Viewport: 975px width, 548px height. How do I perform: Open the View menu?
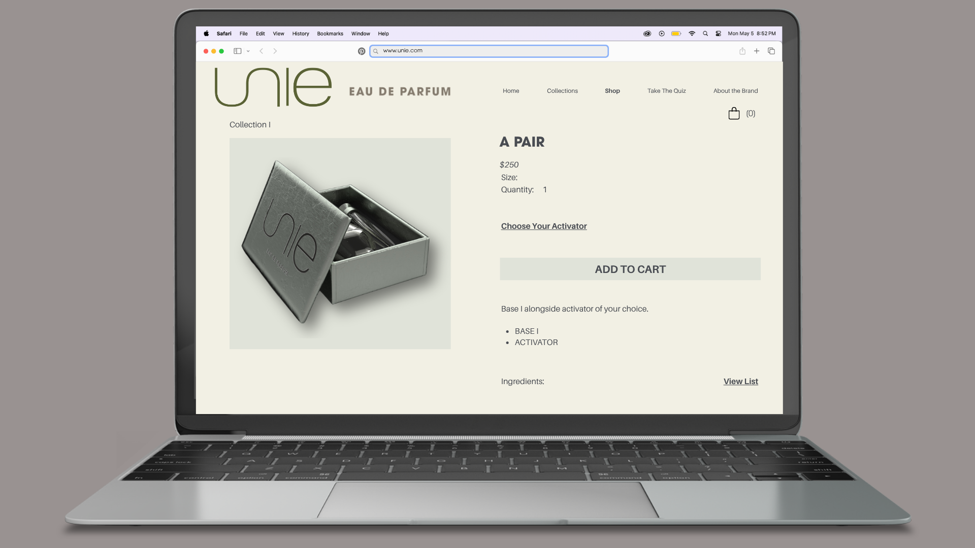pyautogui.click(x=279, y=33)
